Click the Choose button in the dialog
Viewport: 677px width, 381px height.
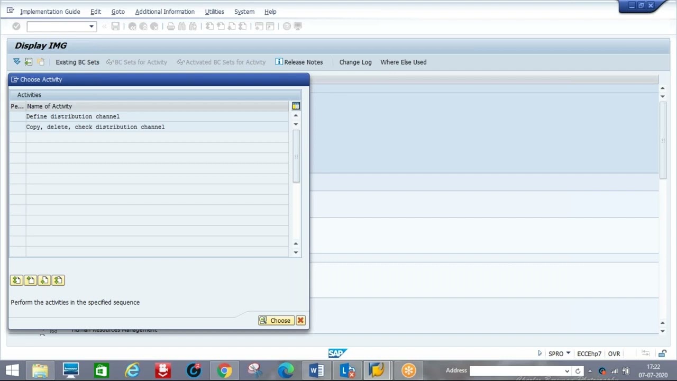tap(276, 321)
